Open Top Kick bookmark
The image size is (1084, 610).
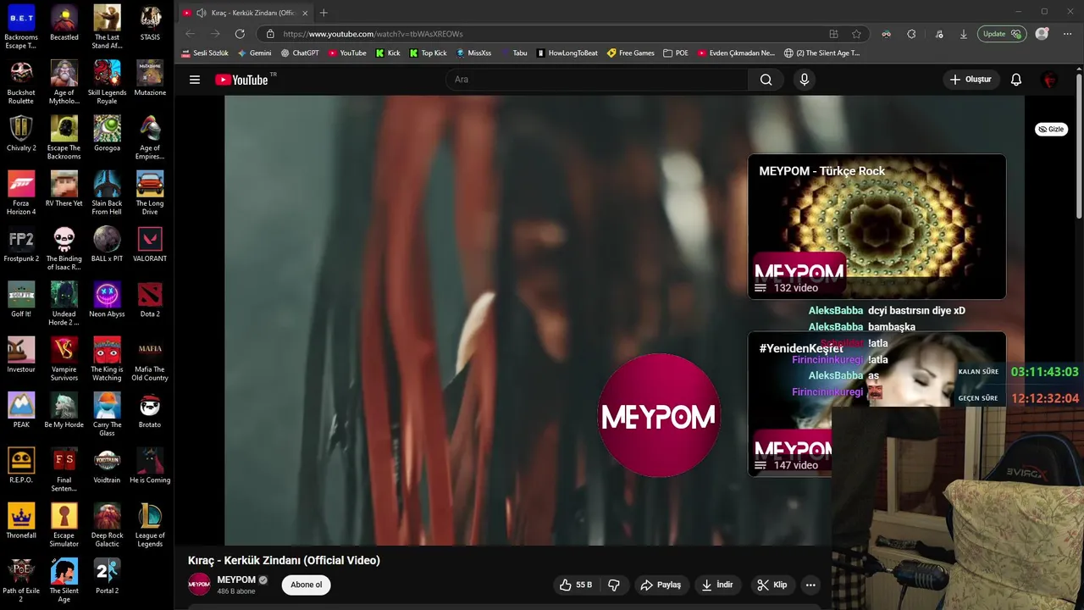[x=428, y=53]
